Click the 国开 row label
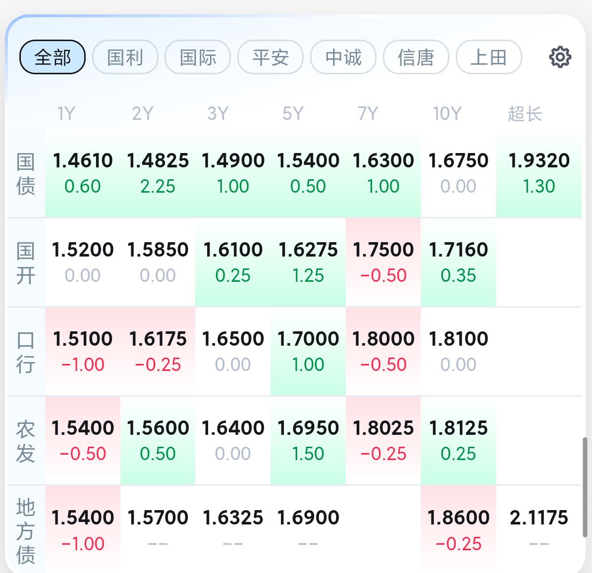Screen dimensions: 592x573 pyautogui.click(x=26, y=262)
